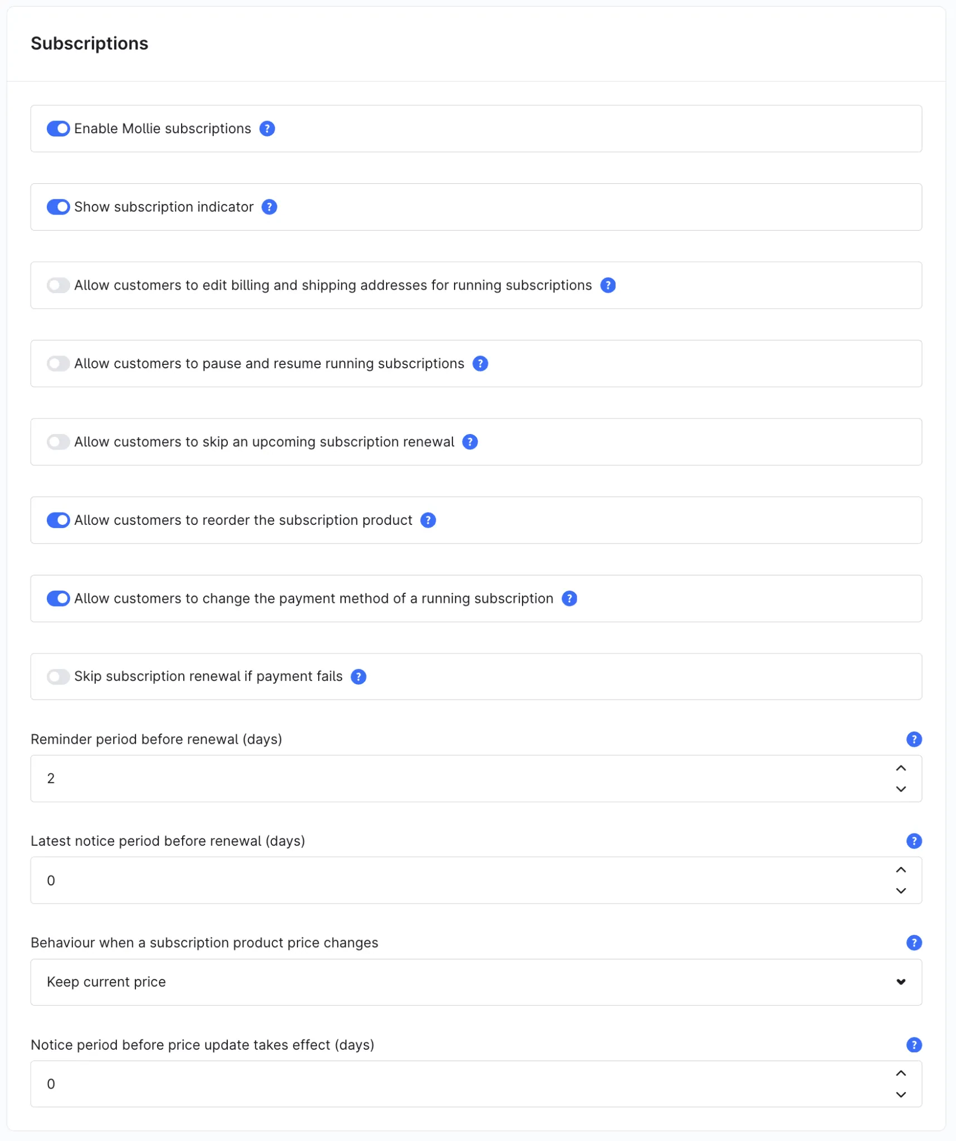Click help icon for editing billing addresses
Image resolution: width=956 pixels, height=1141 pixels.
click(x=608, y=285)
